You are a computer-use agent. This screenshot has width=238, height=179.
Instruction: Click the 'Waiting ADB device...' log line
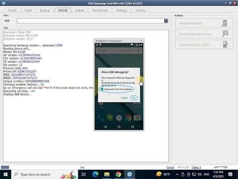[17, 94]
